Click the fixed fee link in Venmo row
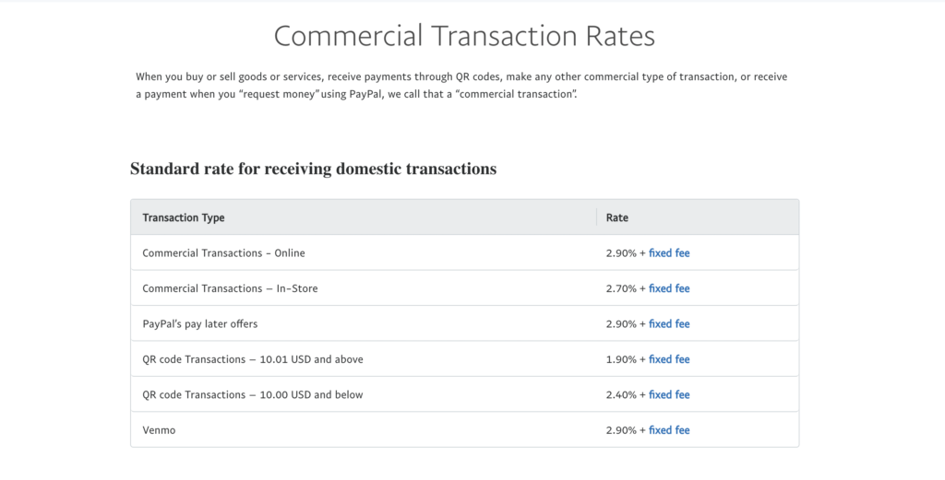 [669, 430]
